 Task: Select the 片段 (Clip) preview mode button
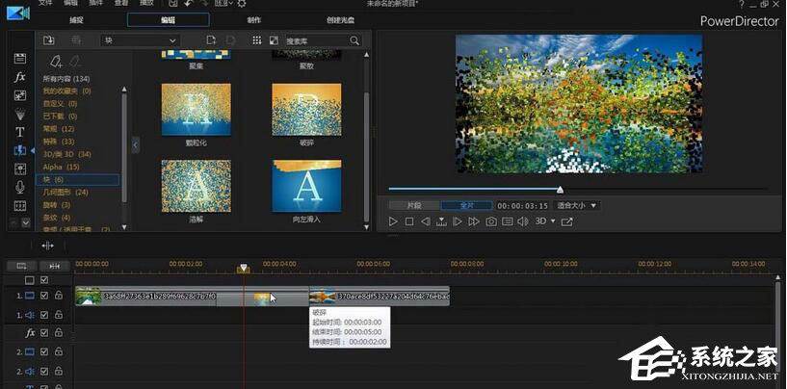coord(413,205)
